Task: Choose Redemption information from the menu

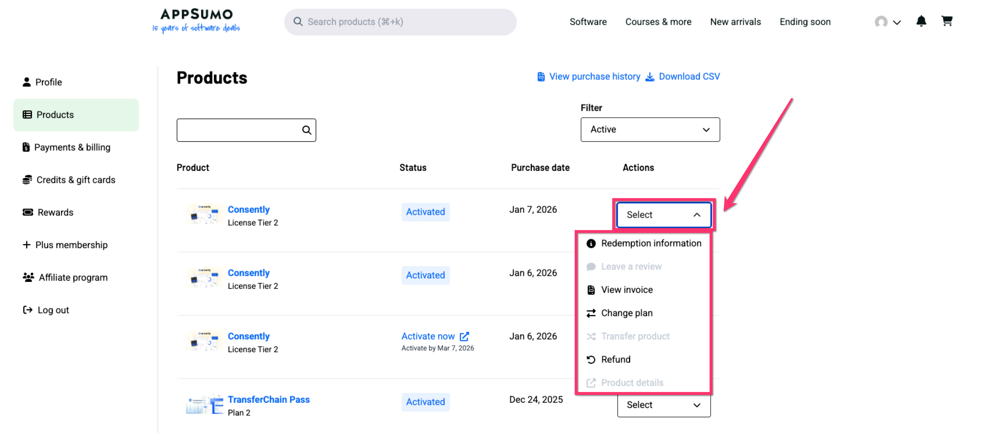Action: pyautogui.click(x=650, y=244)
